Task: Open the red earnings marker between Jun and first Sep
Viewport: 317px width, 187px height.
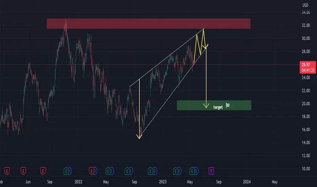Action: pos(43,171)
